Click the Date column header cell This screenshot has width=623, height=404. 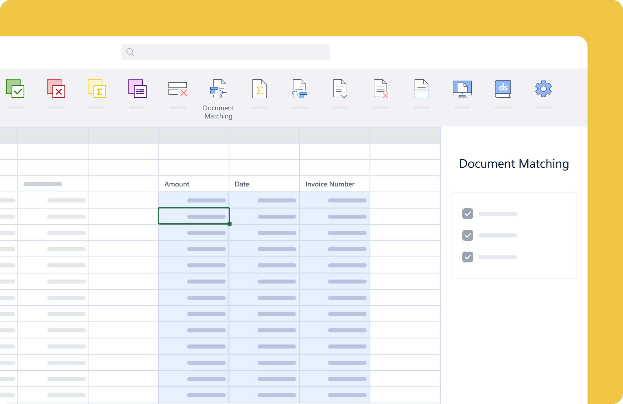point(264,184)
